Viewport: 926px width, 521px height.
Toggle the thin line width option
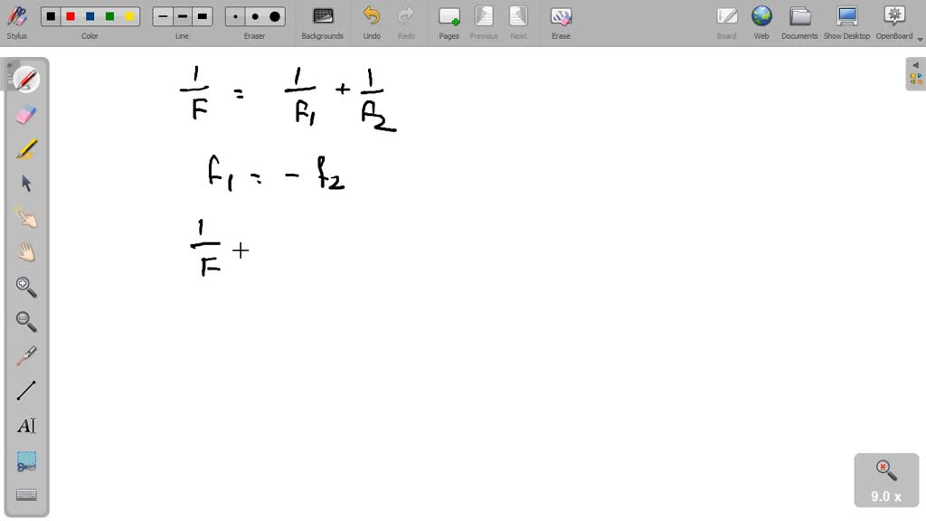coord(163,16)
